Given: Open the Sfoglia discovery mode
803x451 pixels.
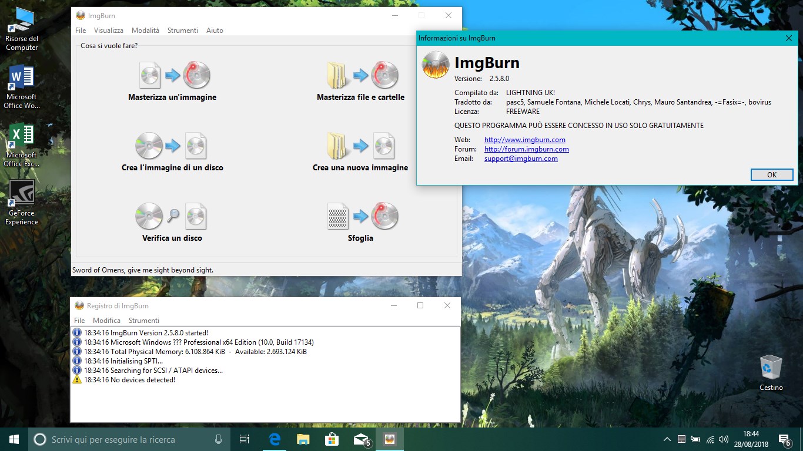Looking at the screenshot, I should (360, 223).
